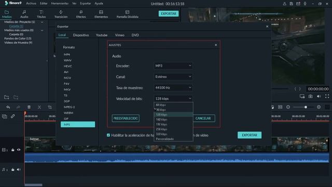Image resolution: width=332 pixels, height=187 pixels.
Task: Select Personalizado from bitrate list
Action: coord(173,139)
